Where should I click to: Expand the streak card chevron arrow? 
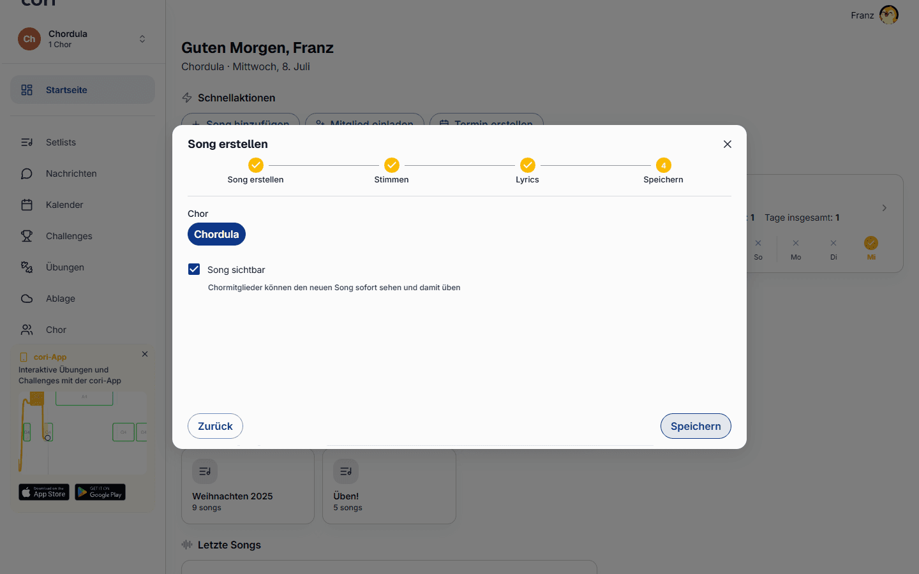click(x=885, y=208)
